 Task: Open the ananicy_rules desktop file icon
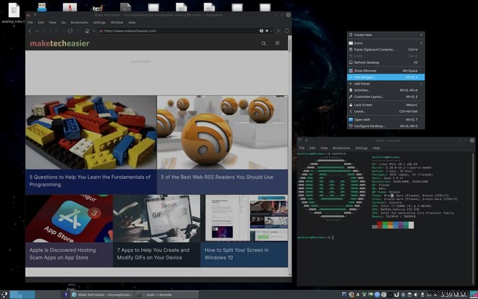tap(13, 12)
